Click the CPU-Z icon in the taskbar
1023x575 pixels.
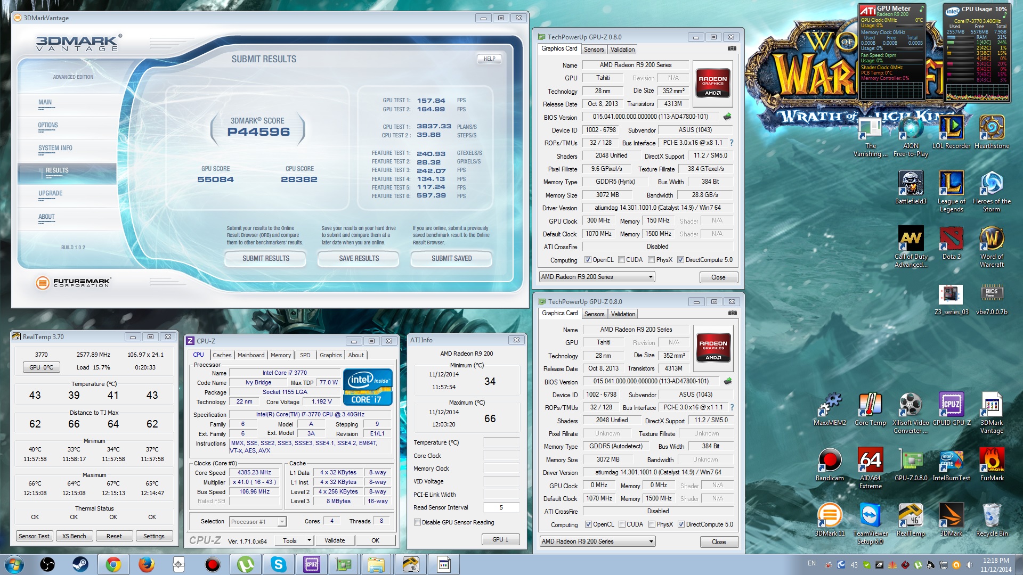pyautogui.click(x=311, y=564)
